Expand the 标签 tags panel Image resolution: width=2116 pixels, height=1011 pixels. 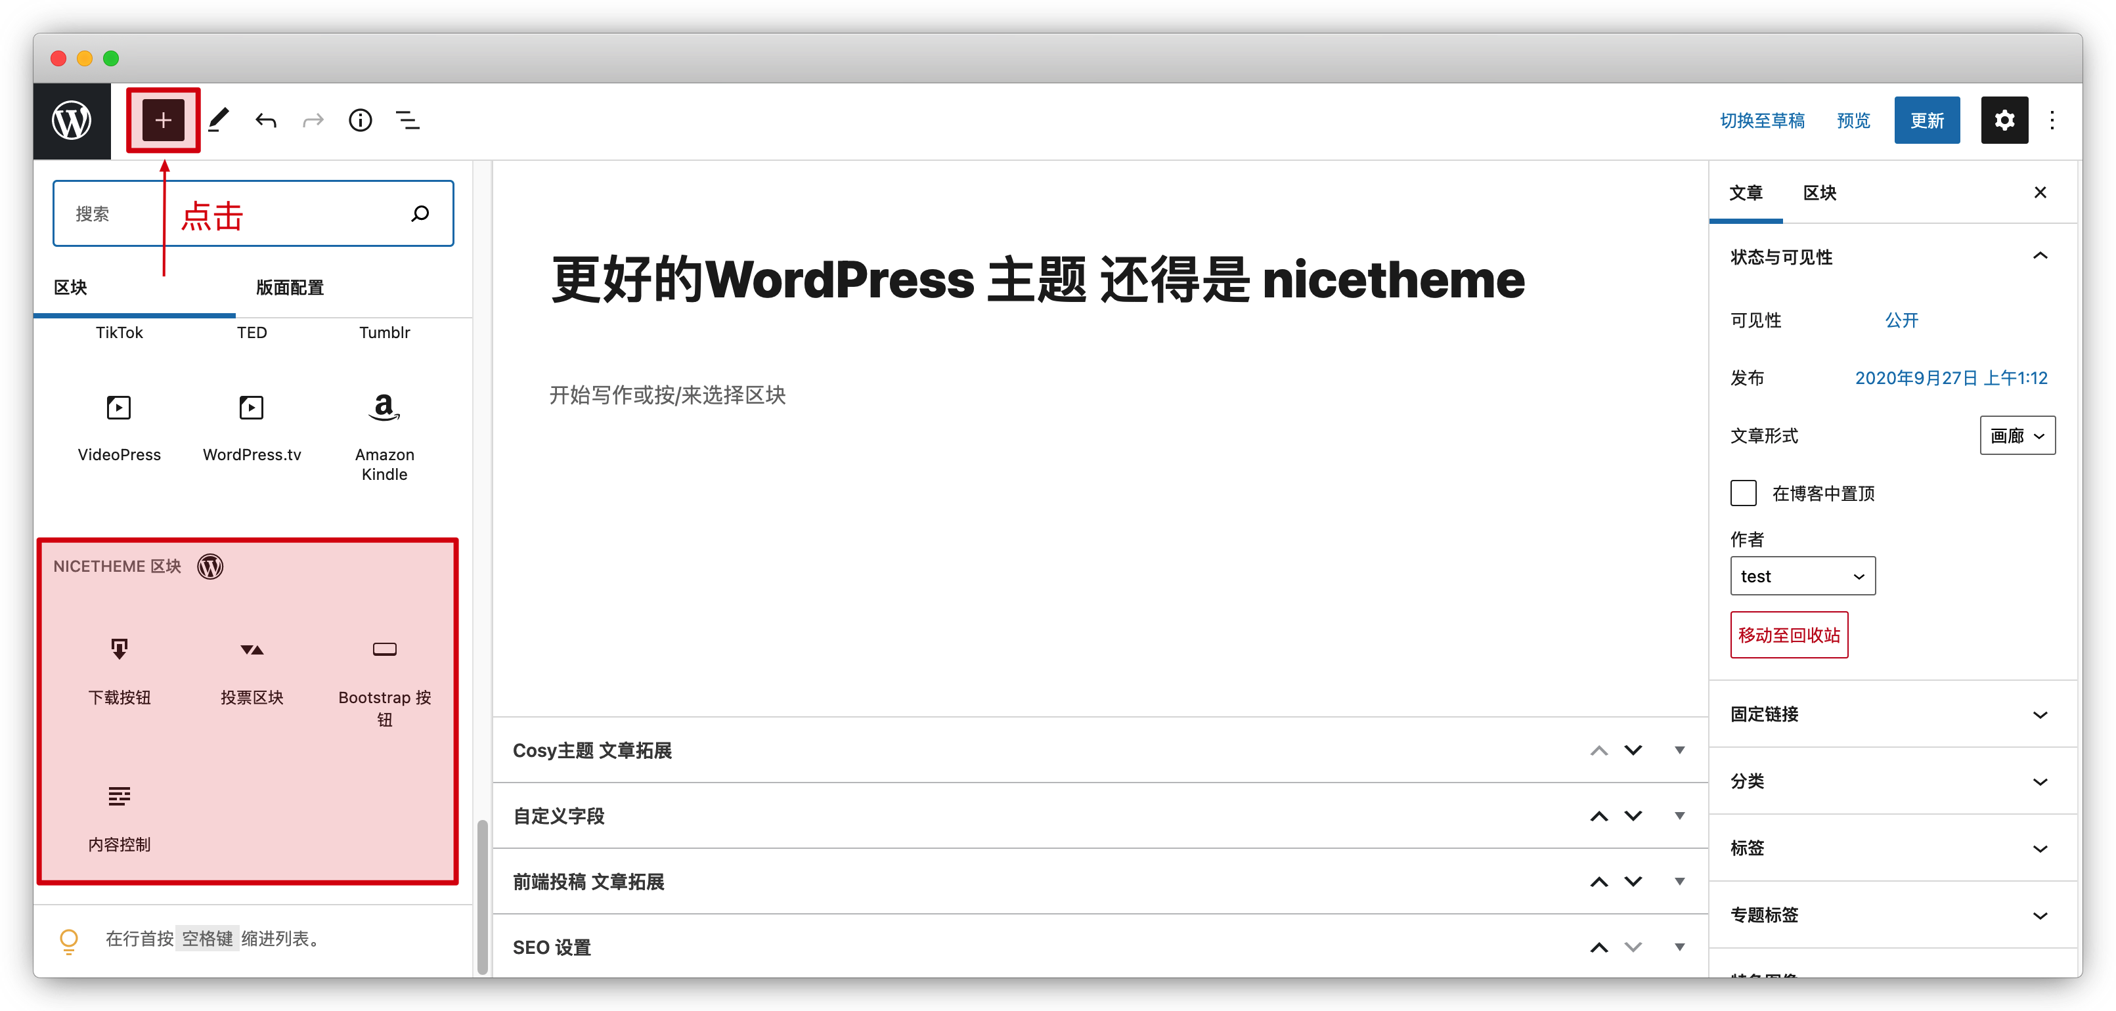click(x=1893, y=848)
